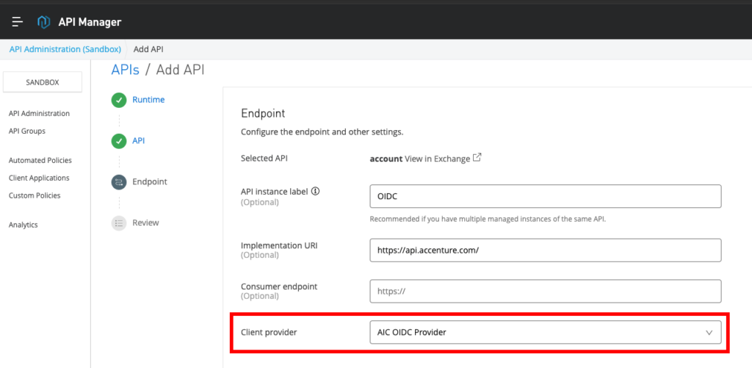The image size is (752, 368).
Task: Open API Administration in the sidebar
Action: pos(39,113)
